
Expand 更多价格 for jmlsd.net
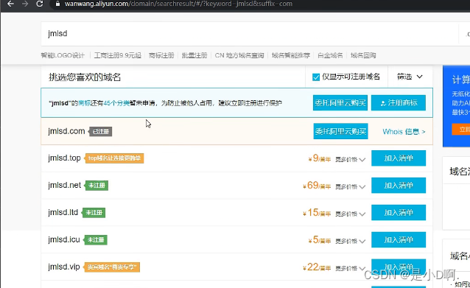[x=350, y=186]
